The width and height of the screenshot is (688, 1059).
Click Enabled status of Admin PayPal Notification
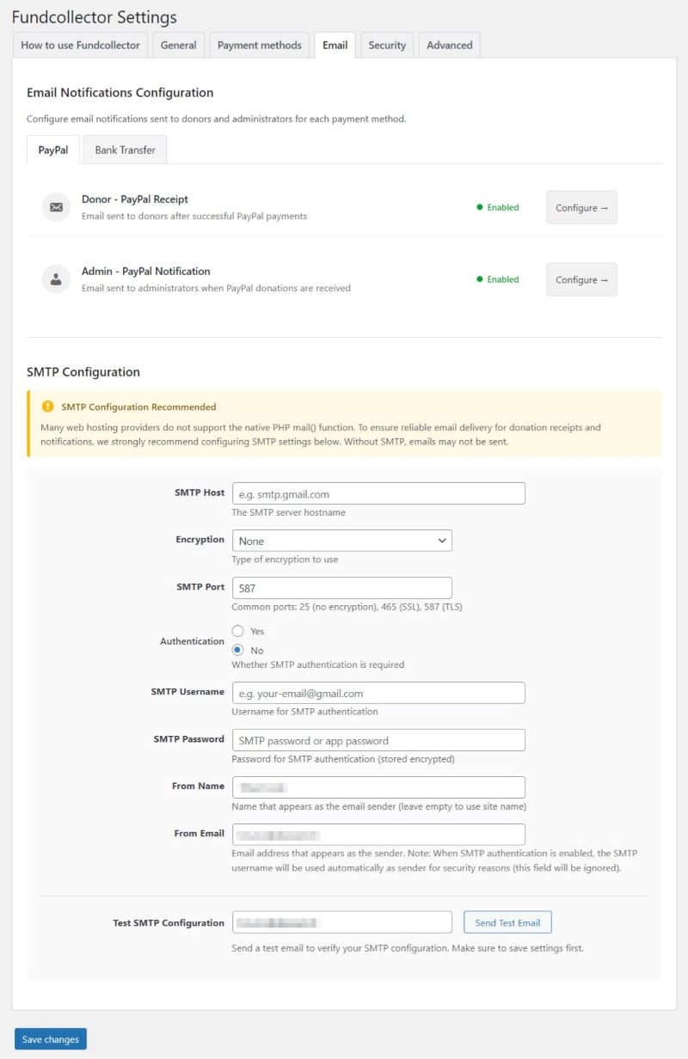pyautogui.click(x=498, y=279)
